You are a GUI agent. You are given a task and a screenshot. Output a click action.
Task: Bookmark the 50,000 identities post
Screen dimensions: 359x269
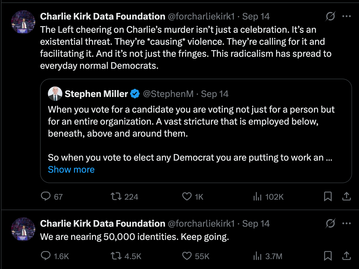tap(328, 256)
